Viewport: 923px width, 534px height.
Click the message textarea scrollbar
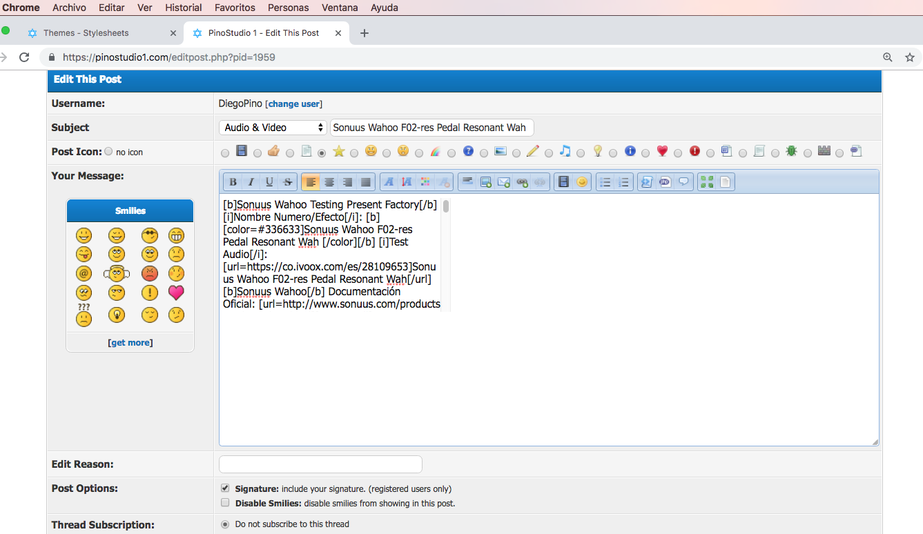pos(446,206)
